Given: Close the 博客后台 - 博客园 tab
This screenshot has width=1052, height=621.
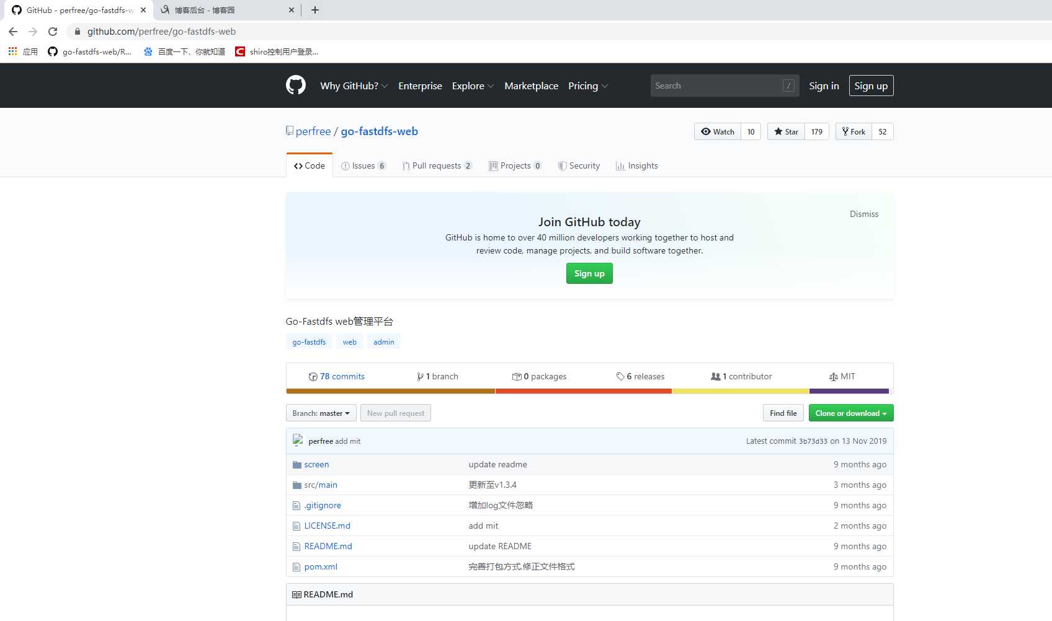Looking at the screenshot, I should pyautogui.click(x=292, y=10).
